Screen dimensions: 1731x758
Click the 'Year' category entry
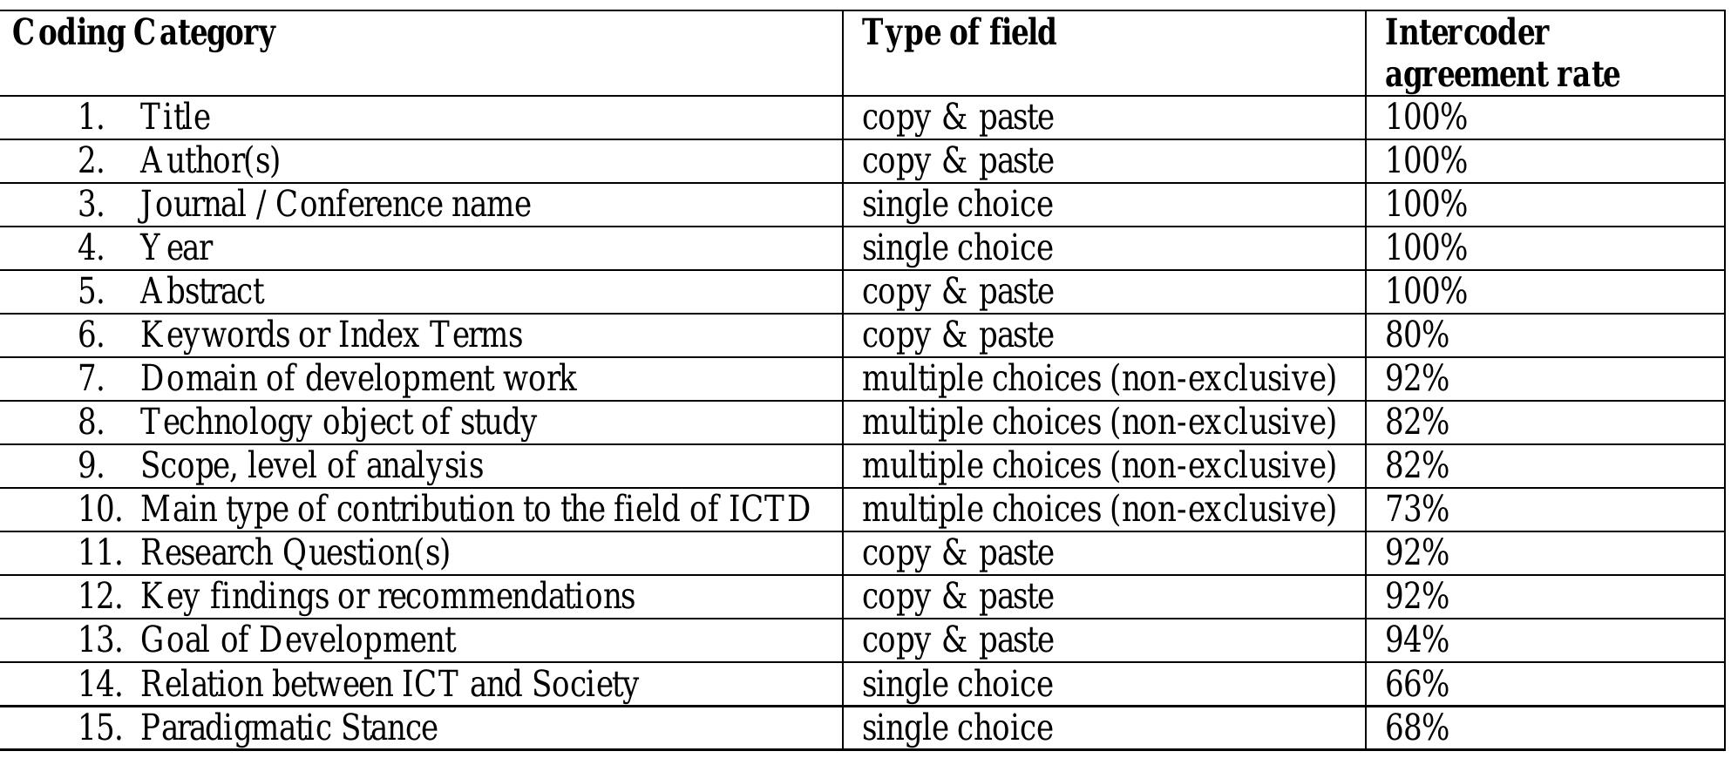(x=175, y=248)
